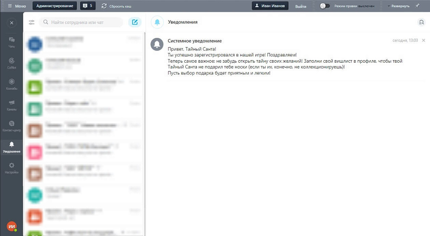Expand the Развернуть panel dropdown
This screenshot has height=236, width=430.
(x=398, y=6)
